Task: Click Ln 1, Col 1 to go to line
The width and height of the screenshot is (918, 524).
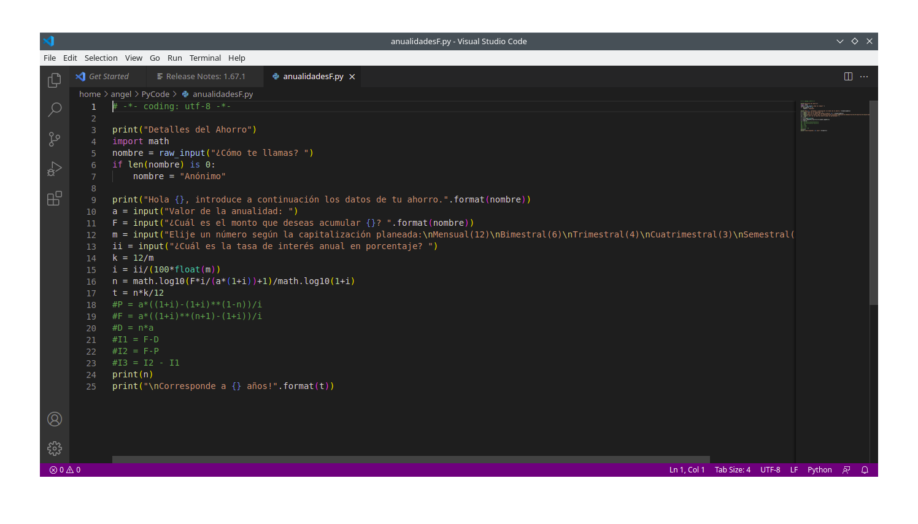Action: pos(687,470)
